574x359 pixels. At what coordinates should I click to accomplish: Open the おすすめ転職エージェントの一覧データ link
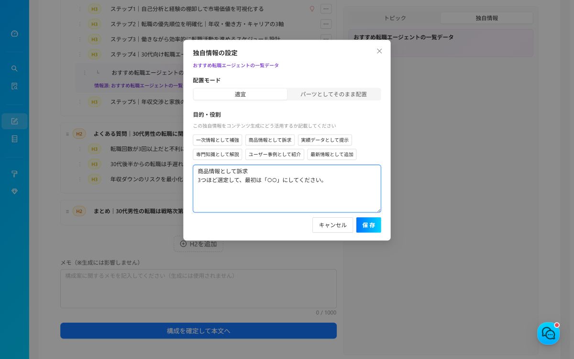[236, 66]
